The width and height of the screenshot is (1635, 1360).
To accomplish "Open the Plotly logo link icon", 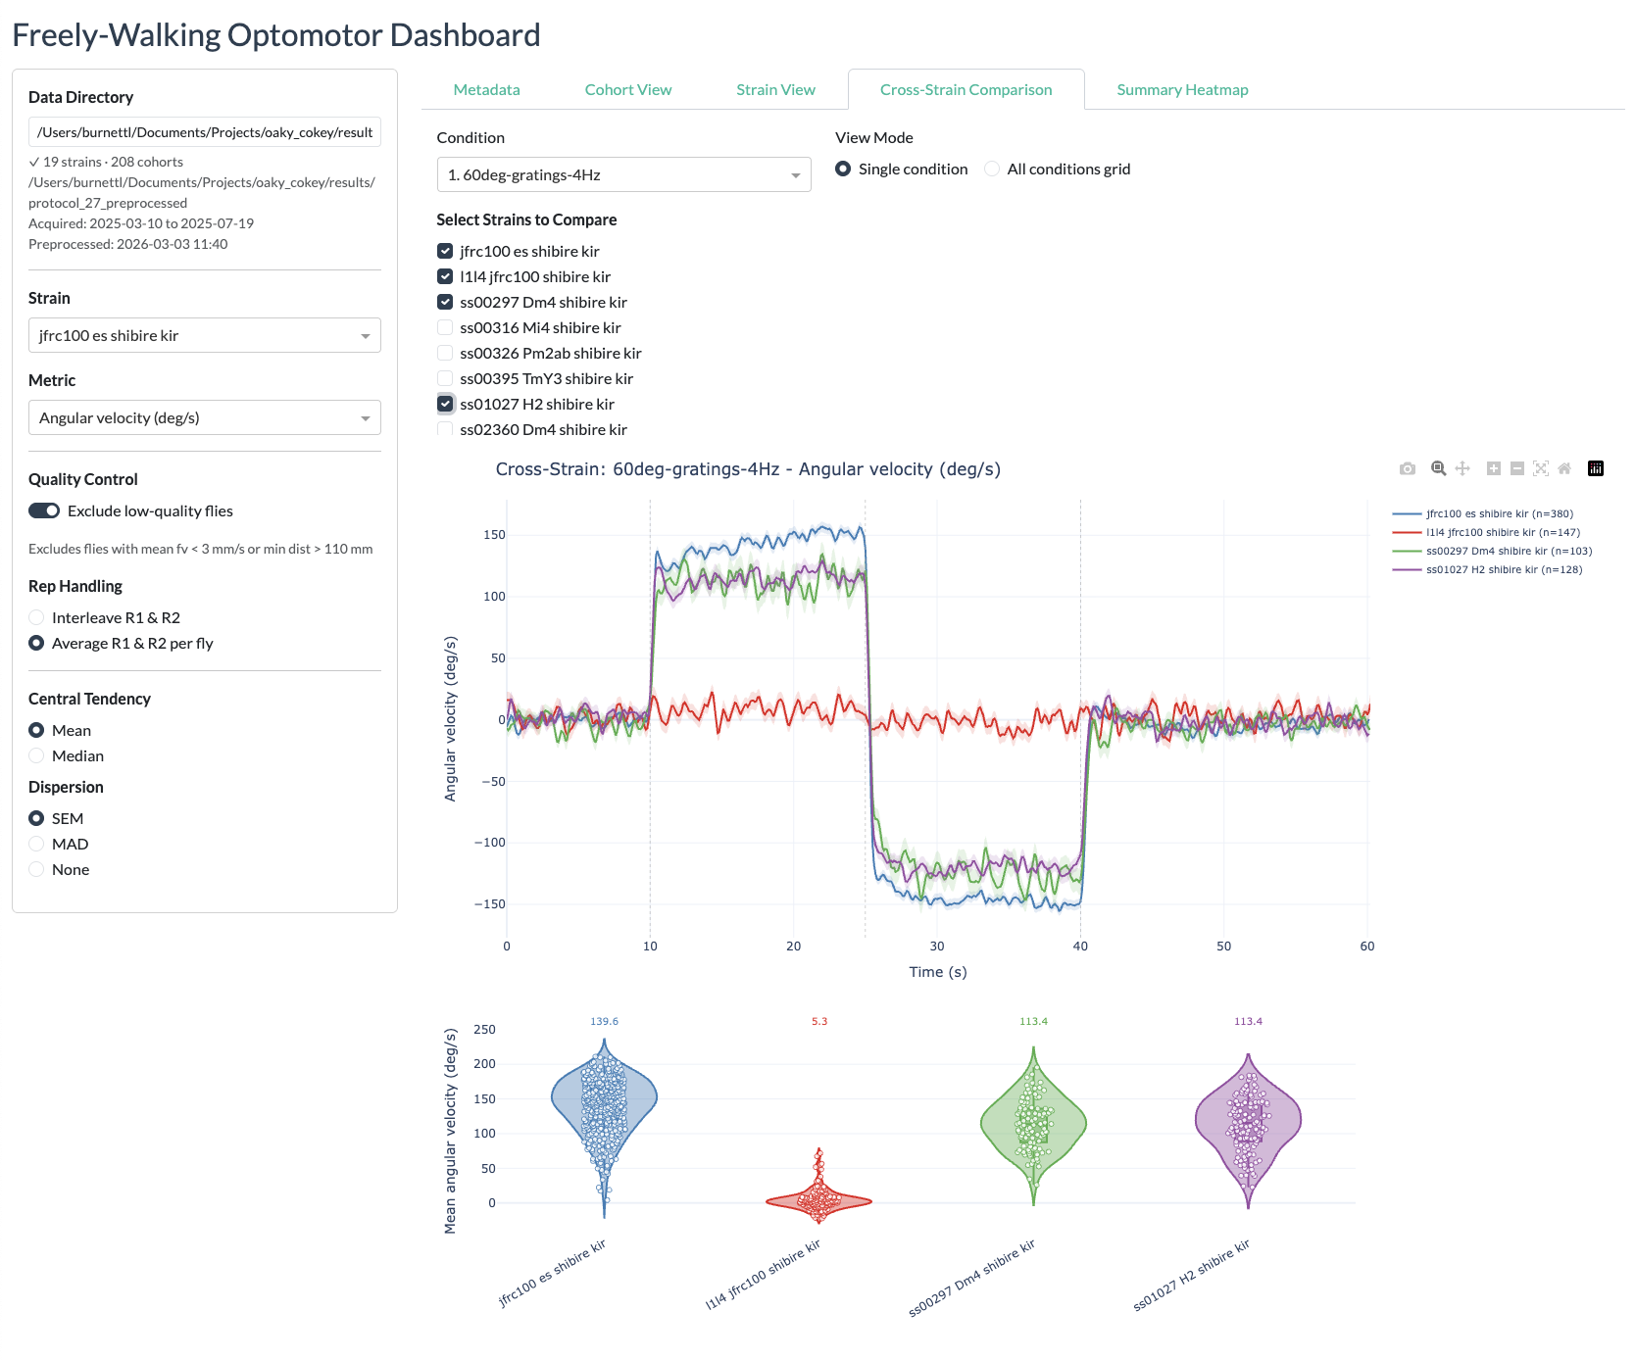I will 1596,468.
